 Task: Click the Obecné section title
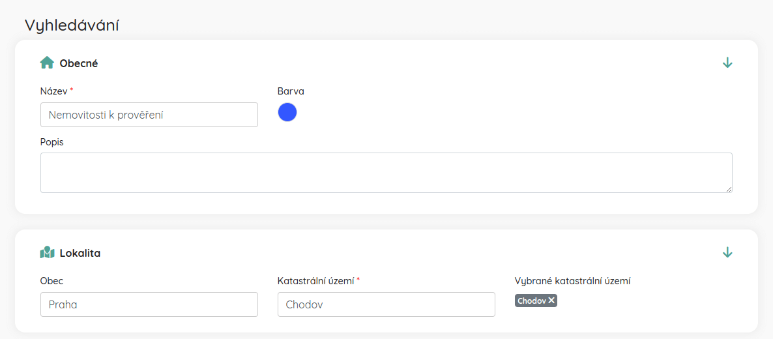click(79, 63)
